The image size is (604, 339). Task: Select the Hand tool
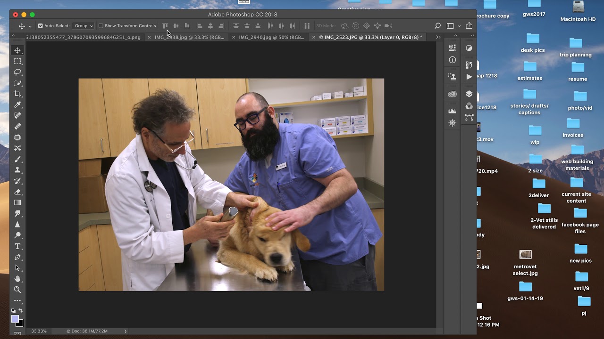pyautogui.click(x=17, y=279)
